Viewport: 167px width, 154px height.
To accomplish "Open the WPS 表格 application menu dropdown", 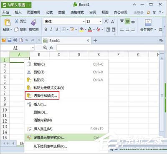I will click(30, 5).
